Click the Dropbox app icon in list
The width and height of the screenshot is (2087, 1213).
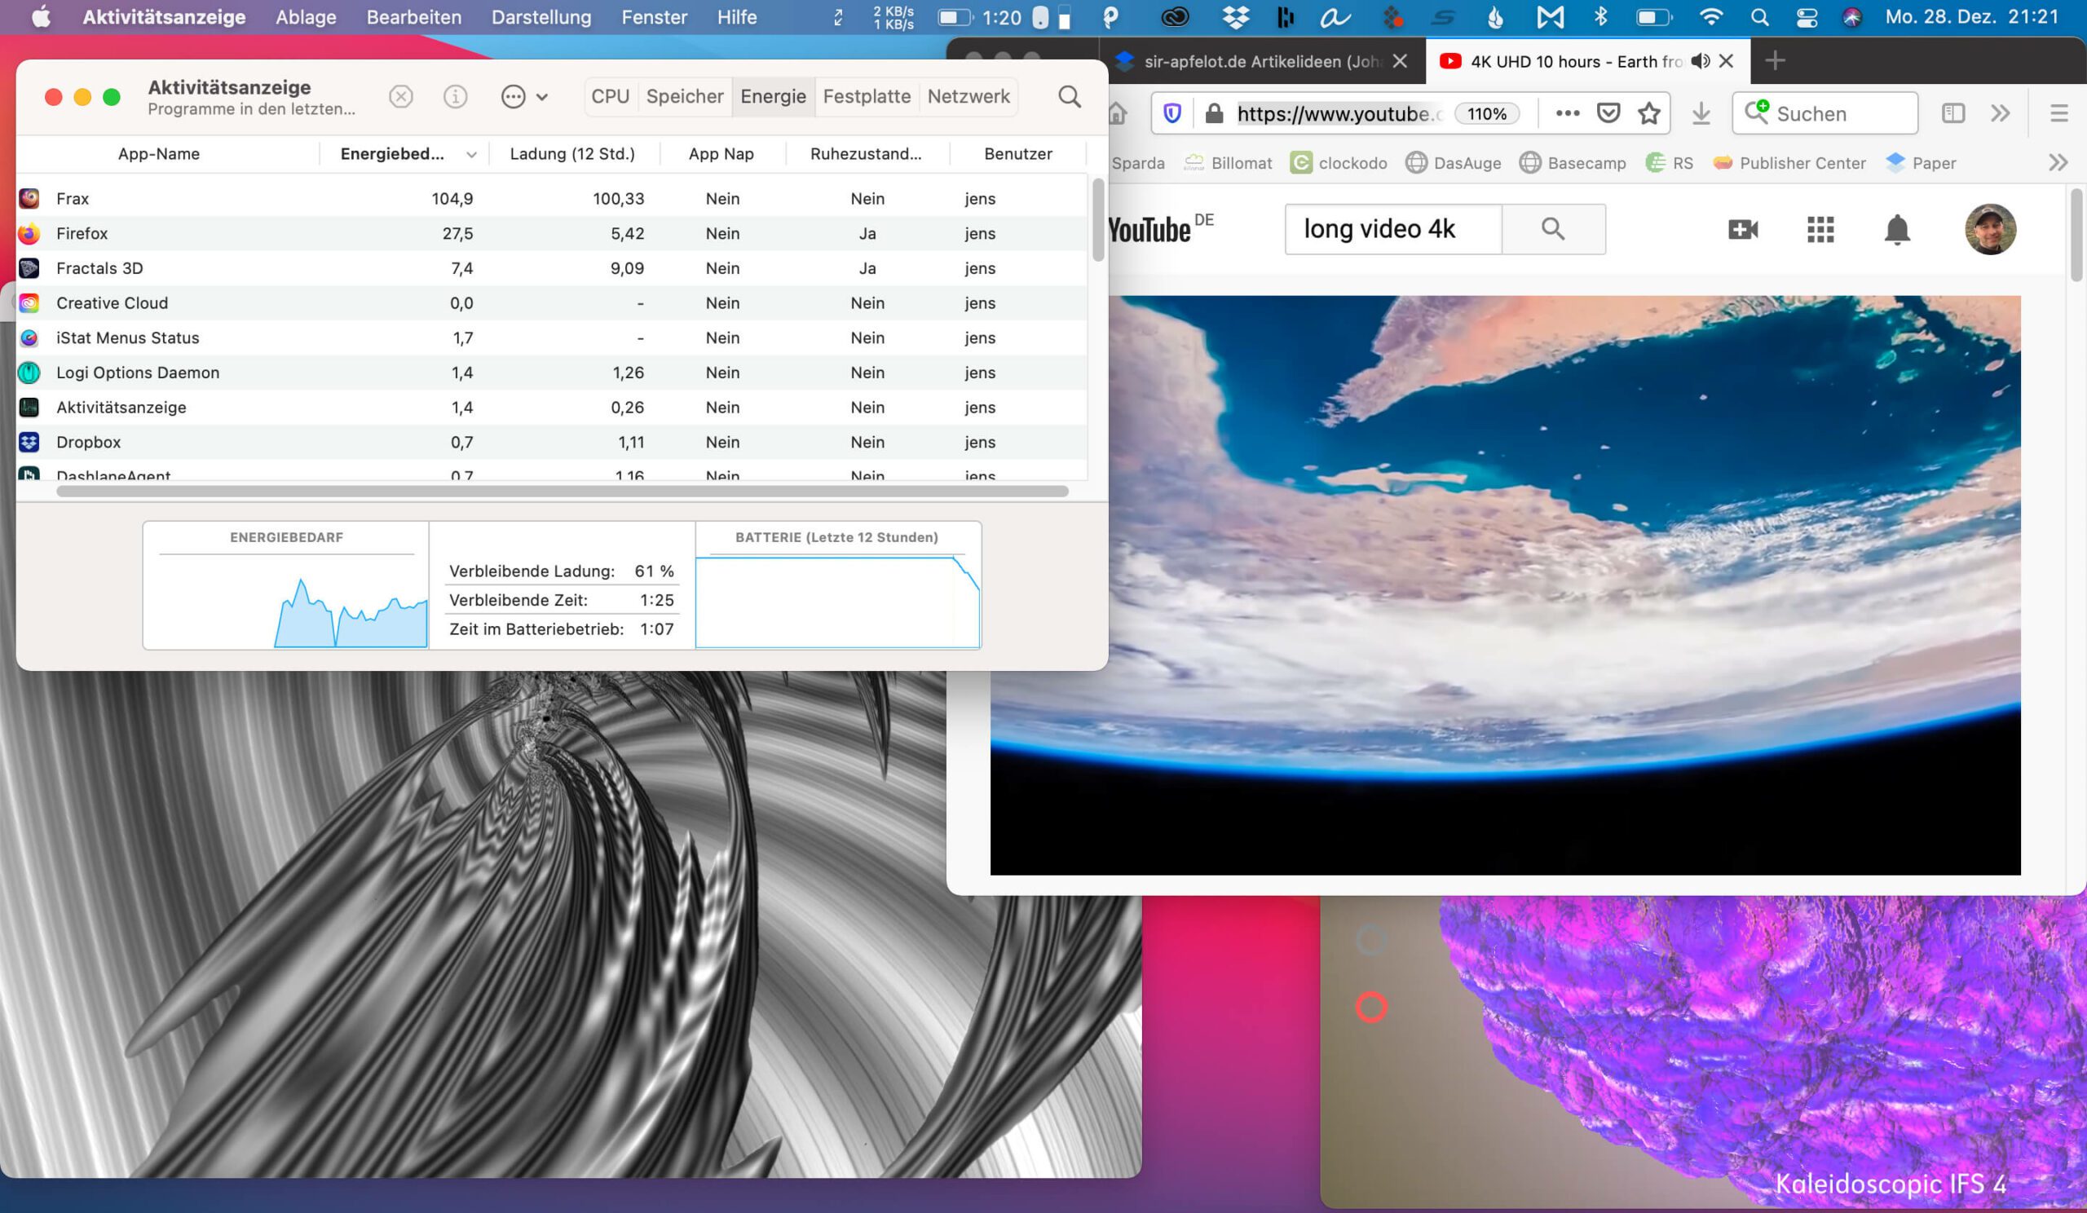tap(29, 442)
